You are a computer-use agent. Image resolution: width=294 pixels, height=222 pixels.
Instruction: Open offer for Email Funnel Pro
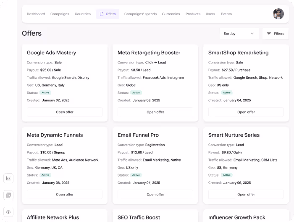point(155,194)
